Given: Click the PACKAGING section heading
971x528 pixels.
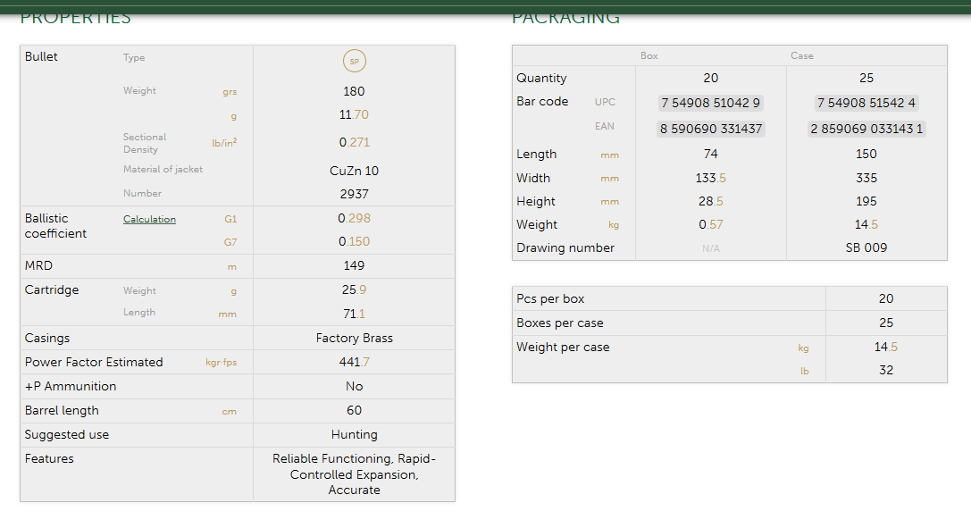Looking at the screenshot, I should pos(565,19).
